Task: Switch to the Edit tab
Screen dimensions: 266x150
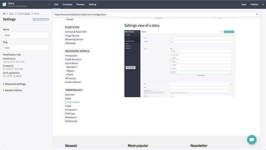Action: tap(56, 4)
